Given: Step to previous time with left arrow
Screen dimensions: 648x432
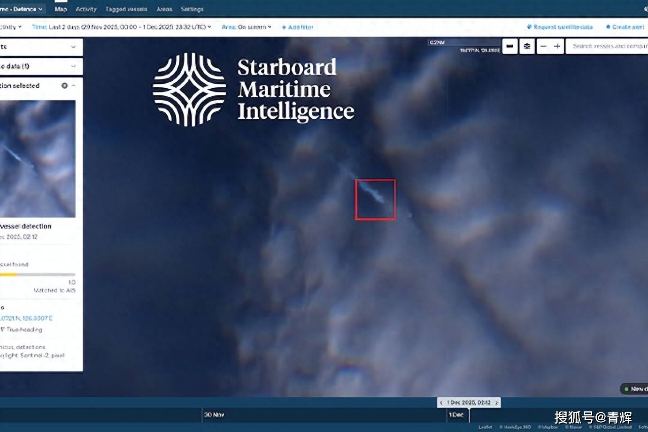Looking at the screenshot, I should pos(441,402).
